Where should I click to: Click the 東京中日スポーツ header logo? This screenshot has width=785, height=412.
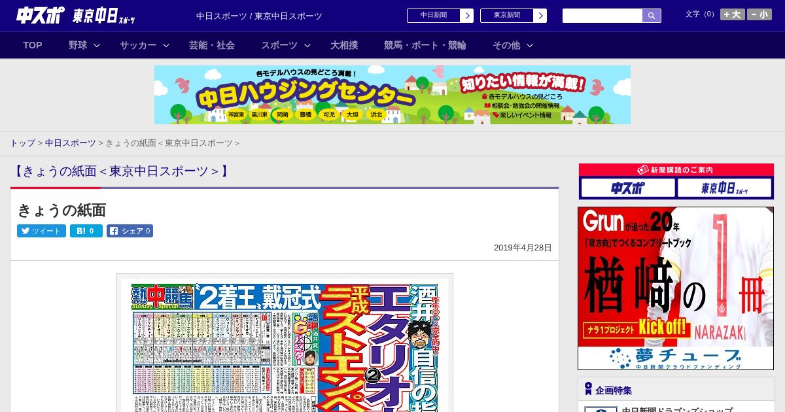104,16
